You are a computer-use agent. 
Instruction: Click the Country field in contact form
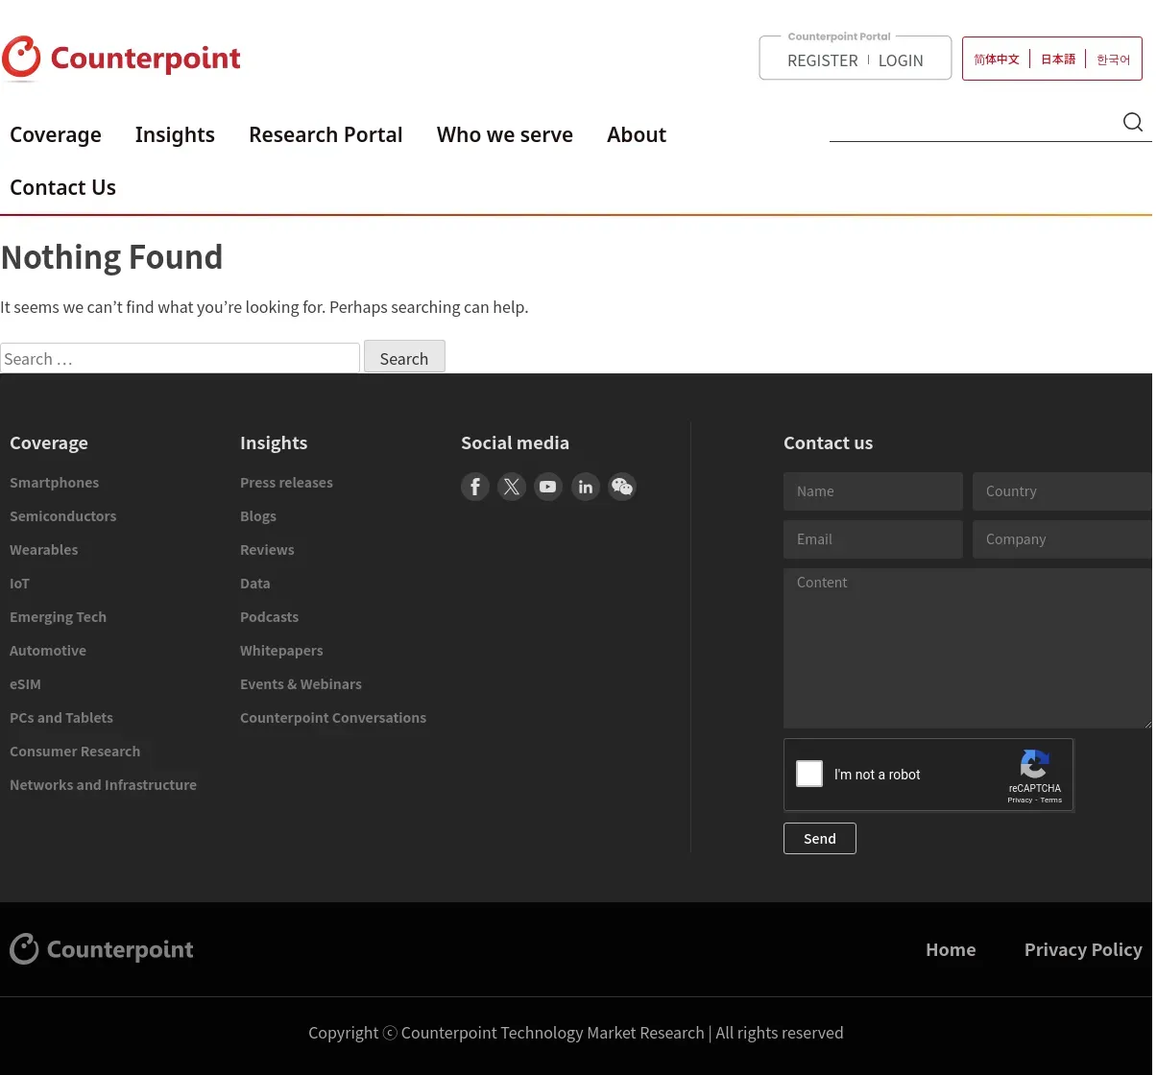click(1062, 491)
